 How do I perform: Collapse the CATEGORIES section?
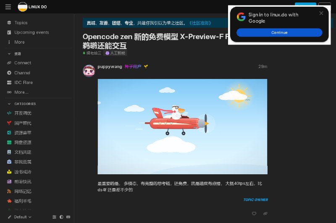[x=21, y=104]
